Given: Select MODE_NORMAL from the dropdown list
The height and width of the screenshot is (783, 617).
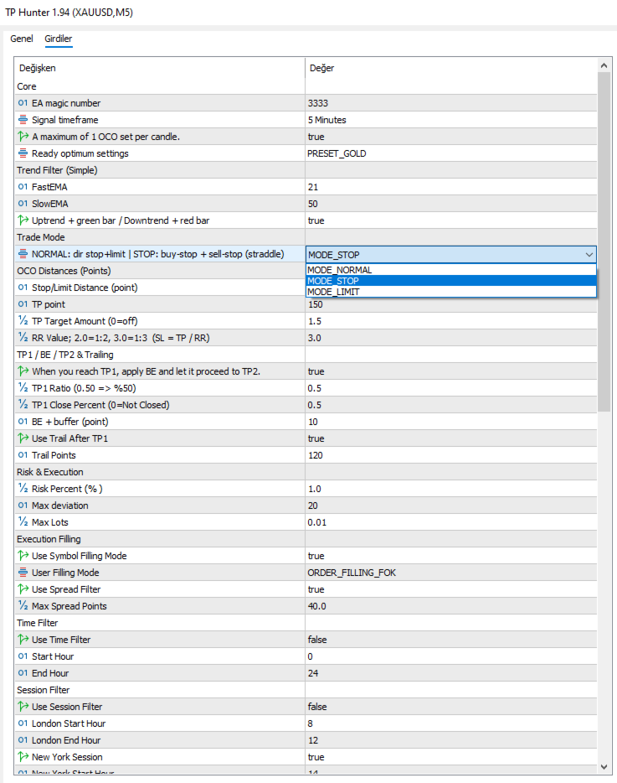Looking at the screenshot, I should click(339, 270).
